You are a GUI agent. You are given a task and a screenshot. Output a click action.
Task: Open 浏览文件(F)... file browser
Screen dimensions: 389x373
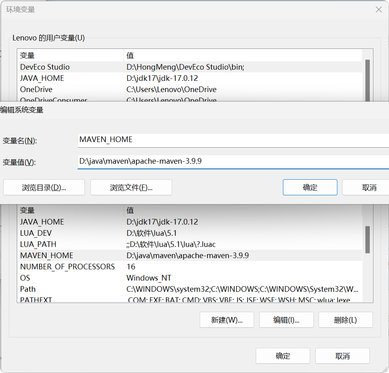(131, 187)
